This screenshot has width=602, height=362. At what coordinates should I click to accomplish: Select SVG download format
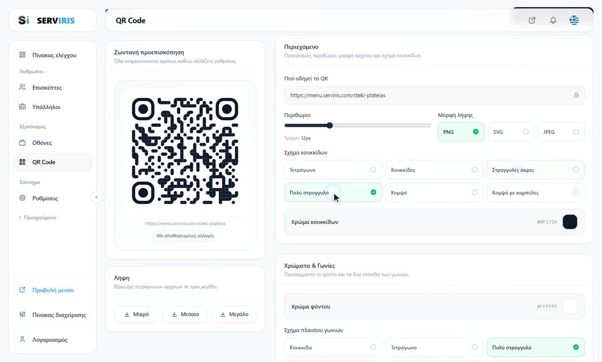tap(511, 132)
